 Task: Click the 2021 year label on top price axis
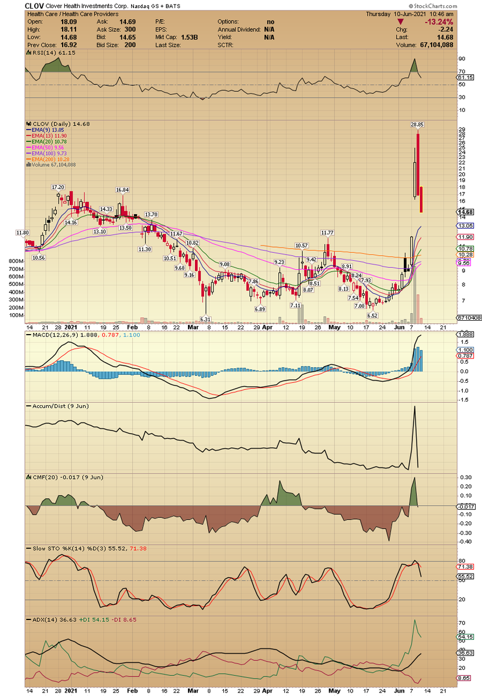(x=70, y=328)
